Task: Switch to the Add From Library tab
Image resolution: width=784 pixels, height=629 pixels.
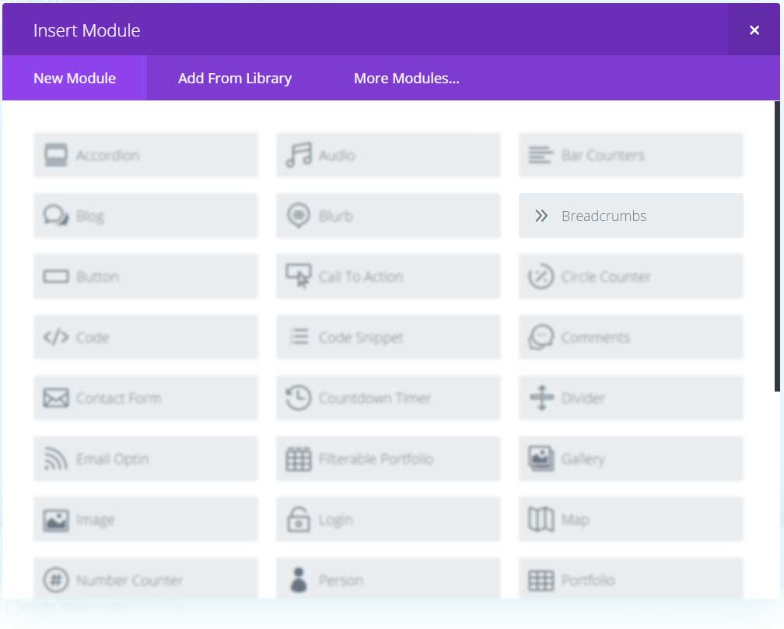Action: tap(235, 78)
